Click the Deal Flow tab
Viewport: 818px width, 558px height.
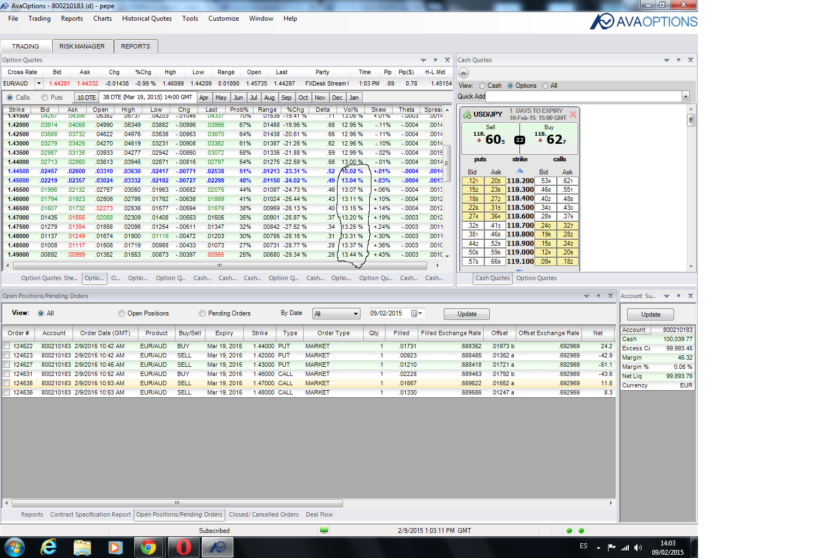tap(319, 514)
